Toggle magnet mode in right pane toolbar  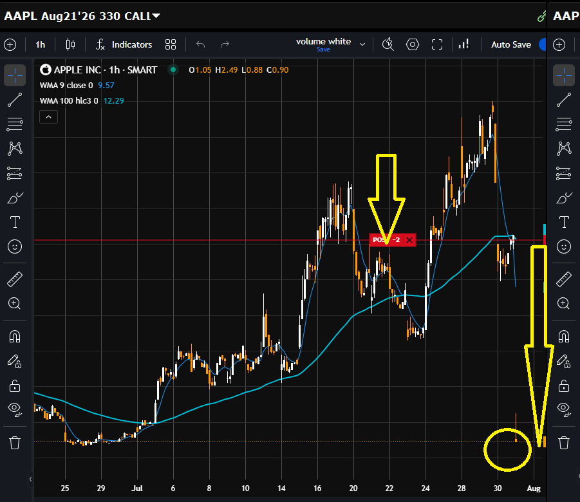tap(564, 337)
